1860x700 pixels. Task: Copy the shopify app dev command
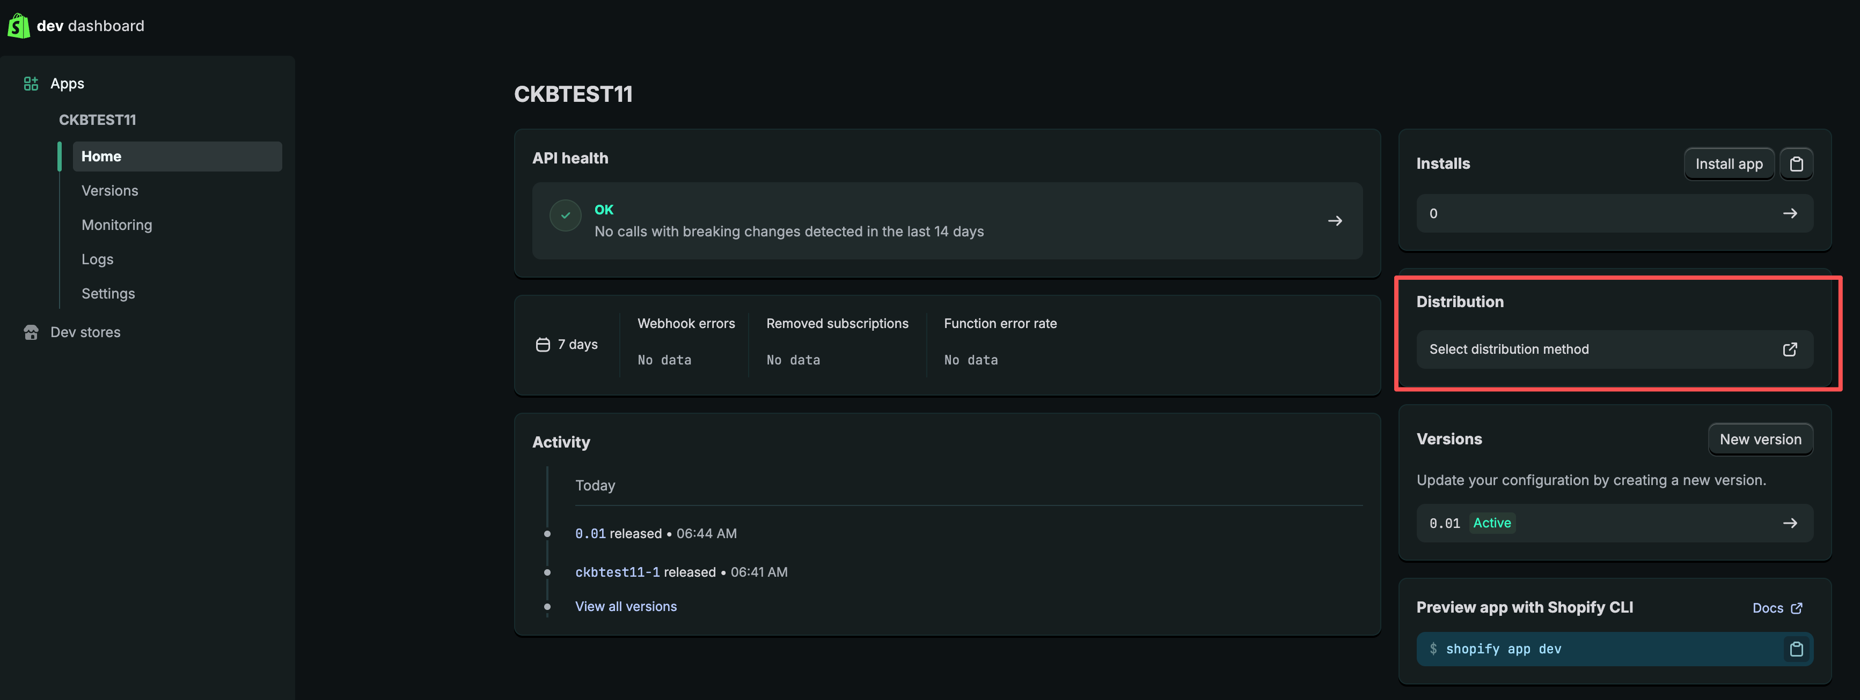pyautogui.click(x=1796, y=650)
